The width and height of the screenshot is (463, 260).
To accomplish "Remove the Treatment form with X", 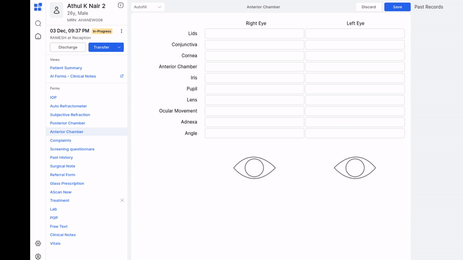I will tap(122, 200).
